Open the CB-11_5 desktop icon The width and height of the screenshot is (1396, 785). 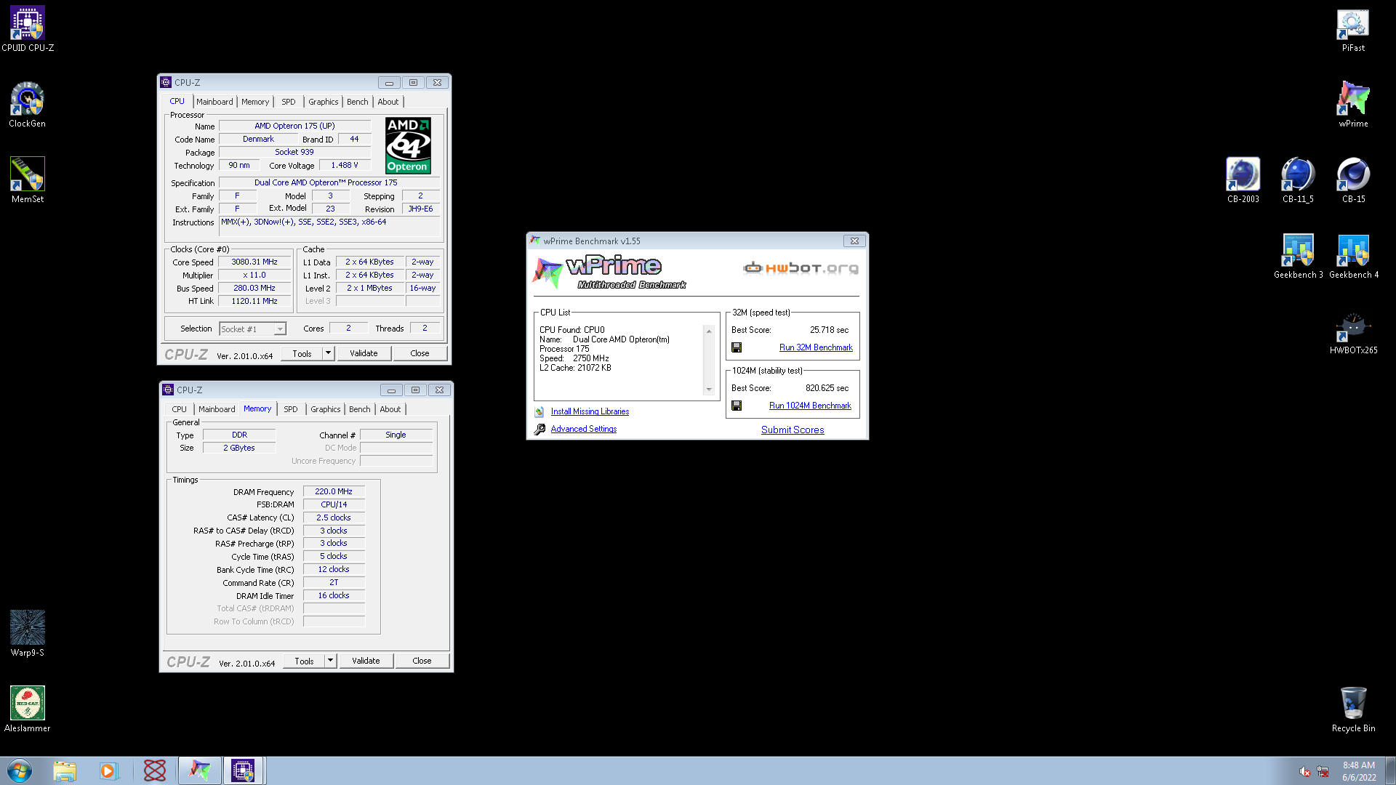click(x=1298, y=180)
